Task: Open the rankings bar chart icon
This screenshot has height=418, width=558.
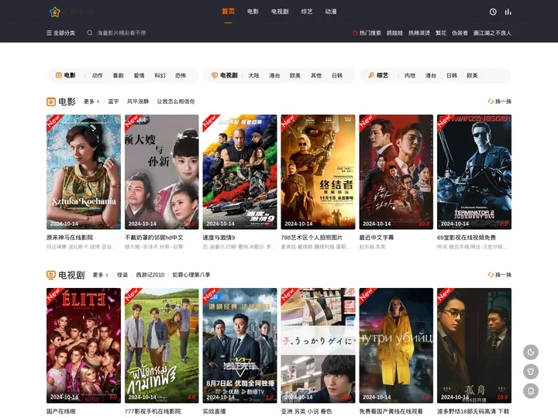Action: click(508, 12)
